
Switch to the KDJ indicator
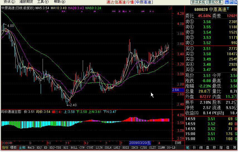39,148
